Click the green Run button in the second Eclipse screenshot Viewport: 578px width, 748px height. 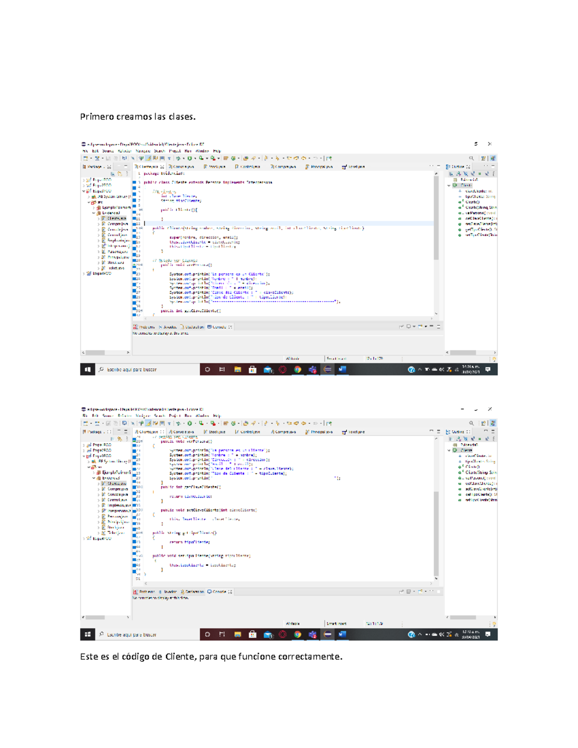190,423
